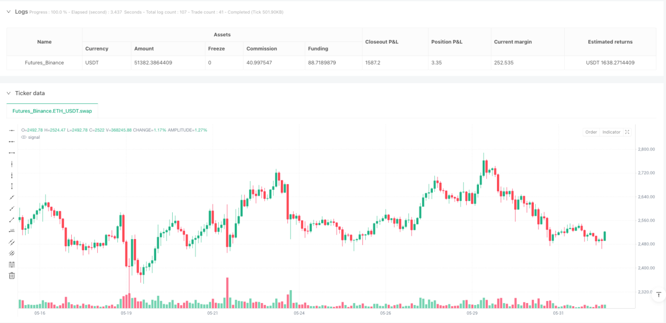The width and height of the screenshot is (666, 323).
Task: Toggle chart fullscreen icon
Action: (628, 132)
